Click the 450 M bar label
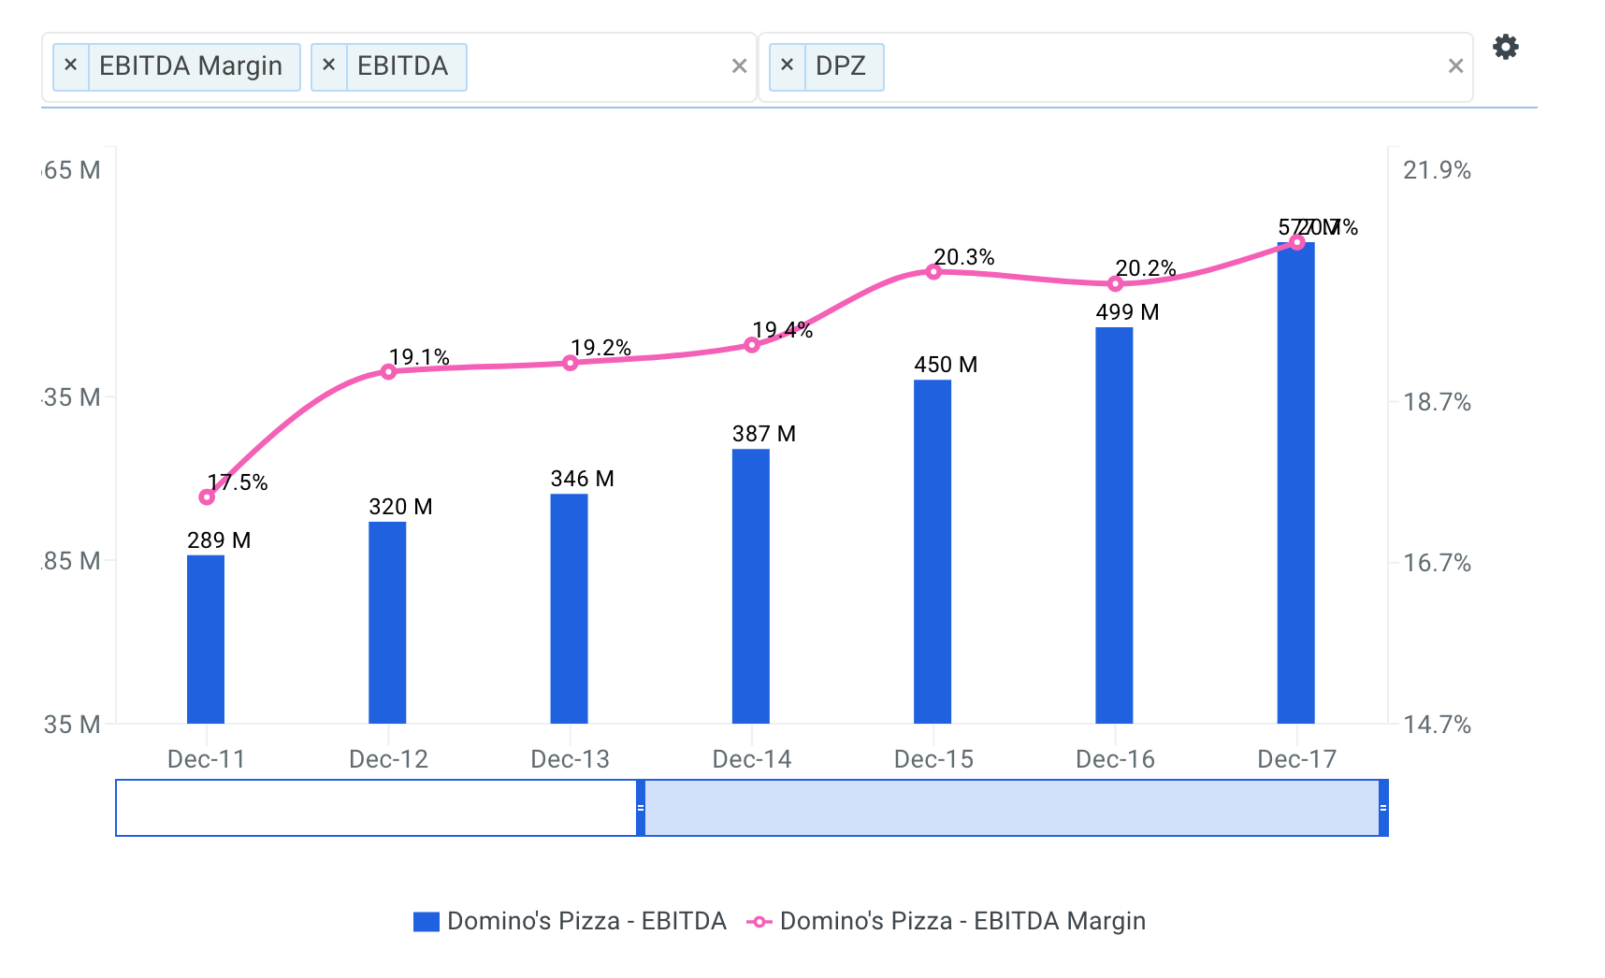 click(x=946, y=365)
